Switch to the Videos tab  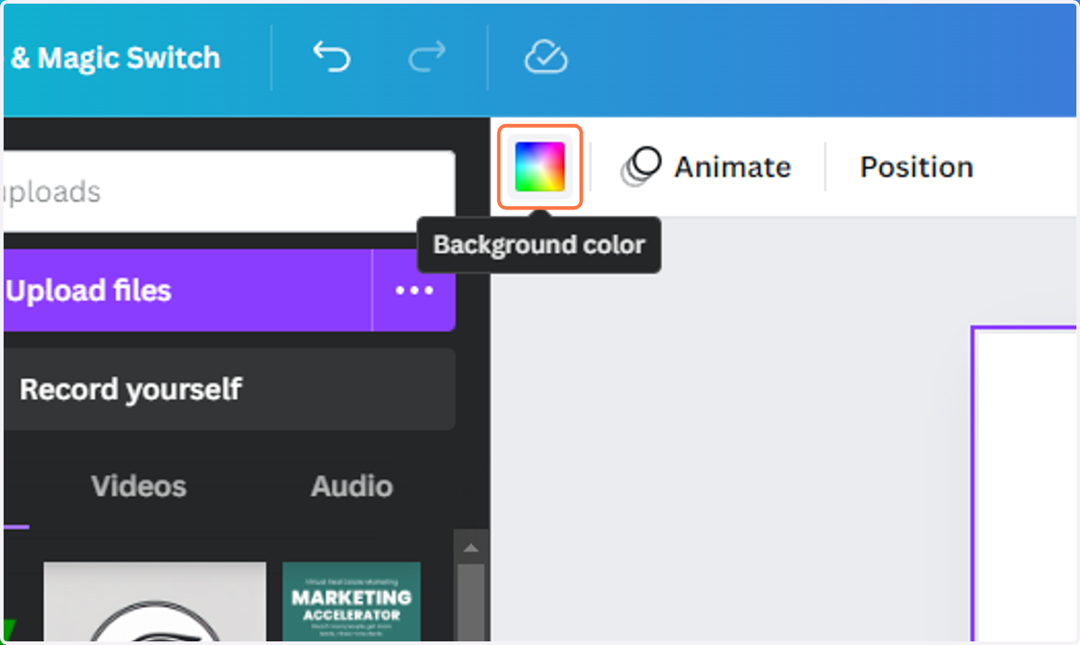pyautogui.click(x=139, y=487)
